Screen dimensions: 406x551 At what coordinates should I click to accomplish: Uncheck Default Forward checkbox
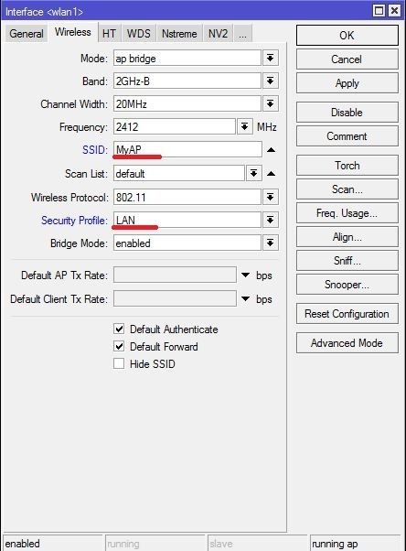pos(119,347)
